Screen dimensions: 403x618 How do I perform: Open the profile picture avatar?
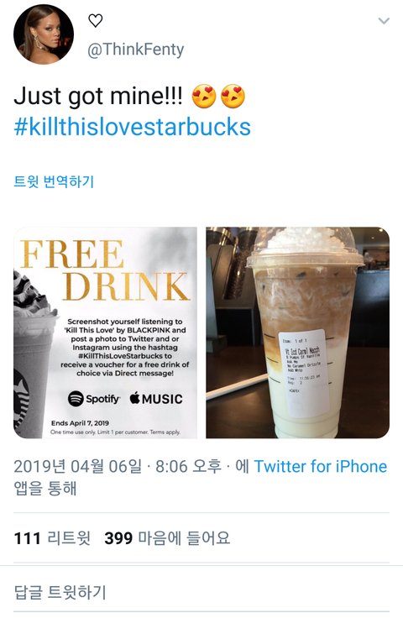[x=44, y=34]
